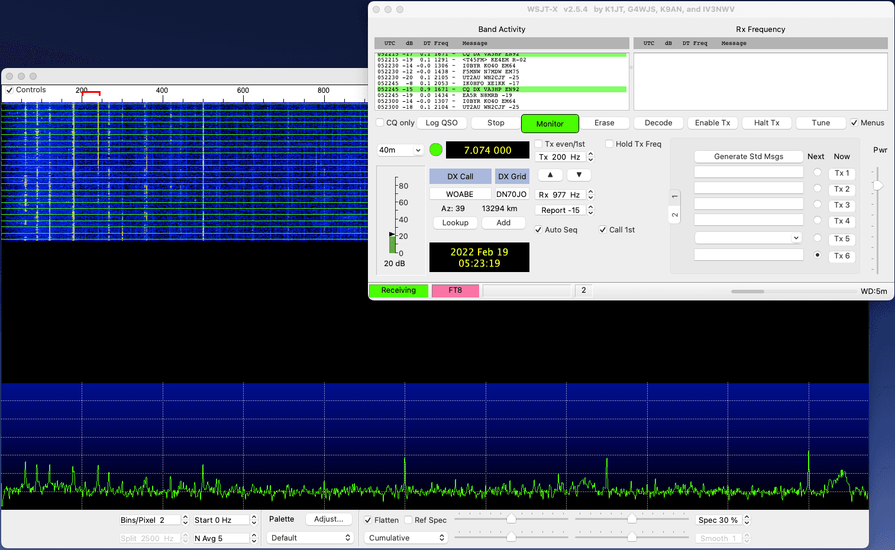Open the Cumulative spectrum mode dropdown
Image resolution: width=895 pixels, height=550 pixels.
point(406,538)
